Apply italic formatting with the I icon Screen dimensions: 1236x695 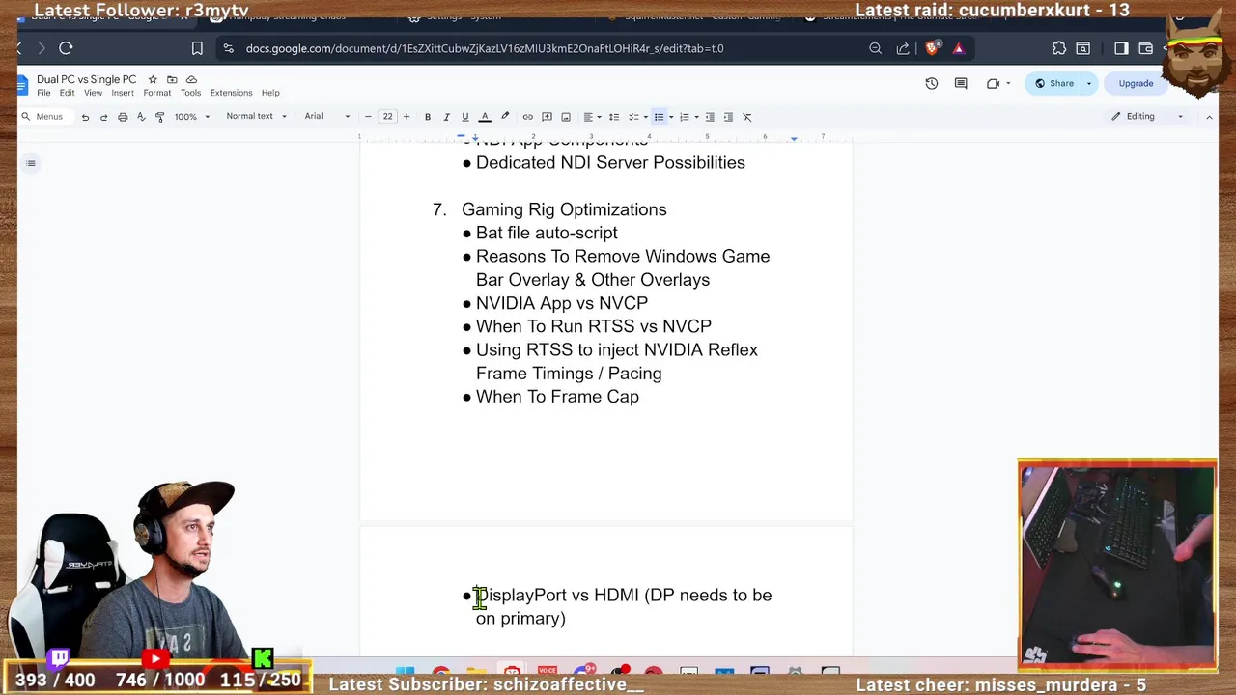coord(446,117)
